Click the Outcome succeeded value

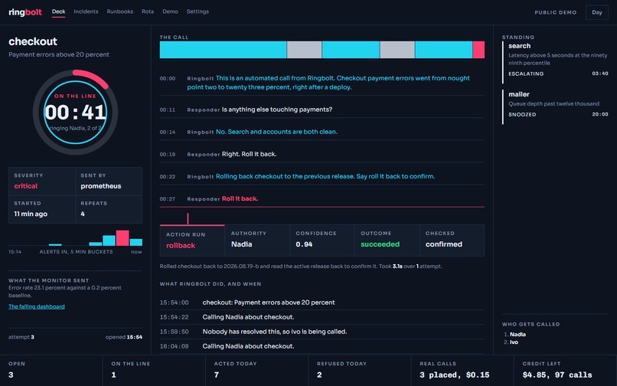[380, 244]
